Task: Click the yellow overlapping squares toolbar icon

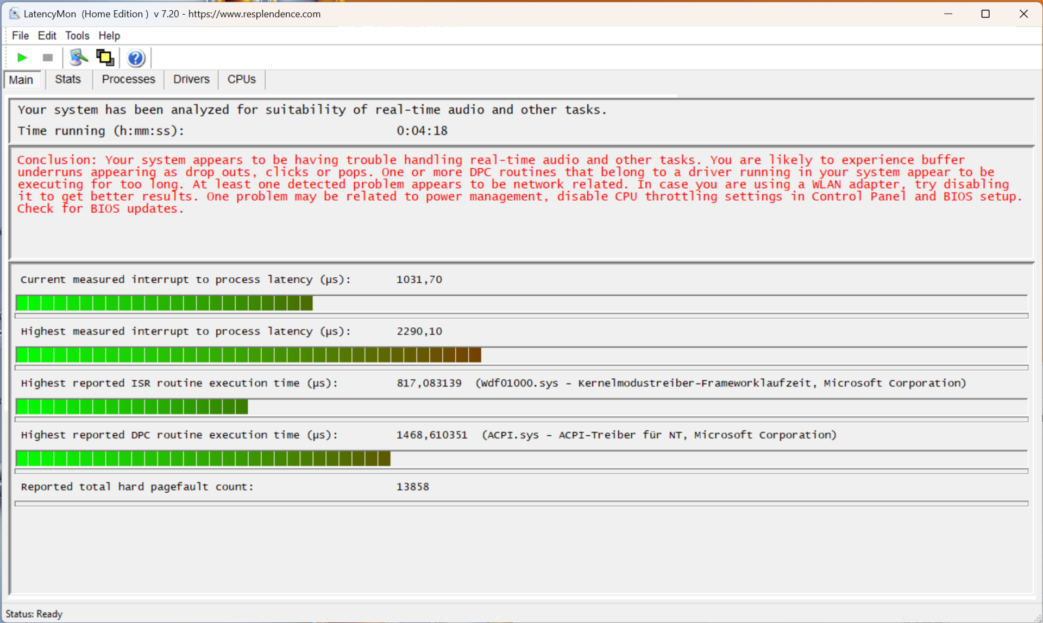Action: [x=105, y=58]
